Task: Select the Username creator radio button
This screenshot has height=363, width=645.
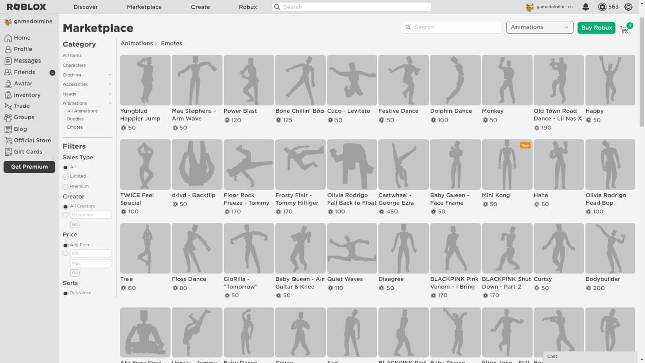Action: (x=66, y=215)
